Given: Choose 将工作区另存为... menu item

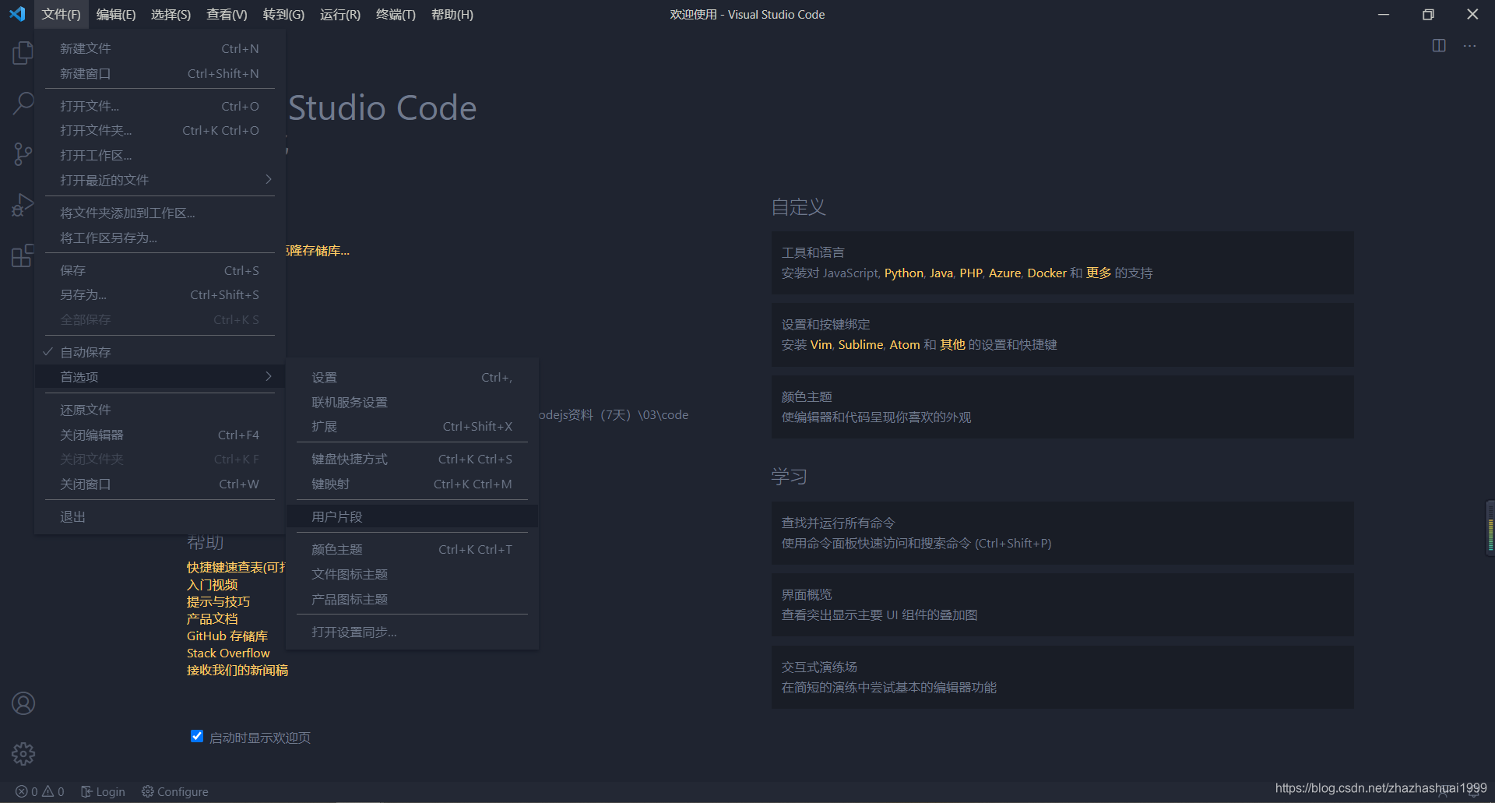Looking at the screenshot, I should tap(160, 238).
